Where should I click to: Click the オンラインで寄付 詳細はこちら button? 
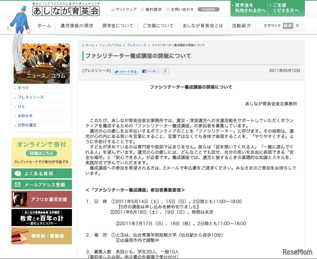point(41,153)
